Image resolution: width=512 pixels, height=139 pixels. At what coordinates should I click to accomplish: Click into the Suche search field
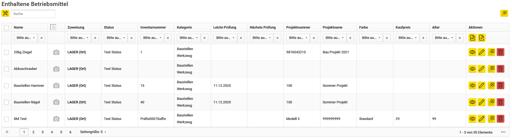point(33,14)
